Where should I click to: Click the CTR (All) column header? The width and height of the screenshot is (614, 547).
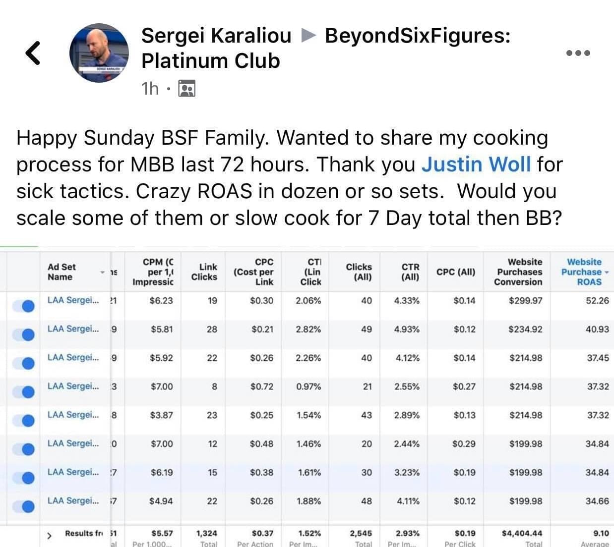pyautogui.click(x=410, y=272)
